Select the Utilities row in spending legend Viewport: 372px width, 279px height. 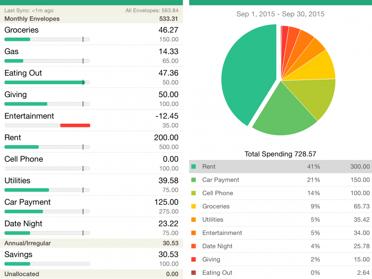[x=280, y=219]
